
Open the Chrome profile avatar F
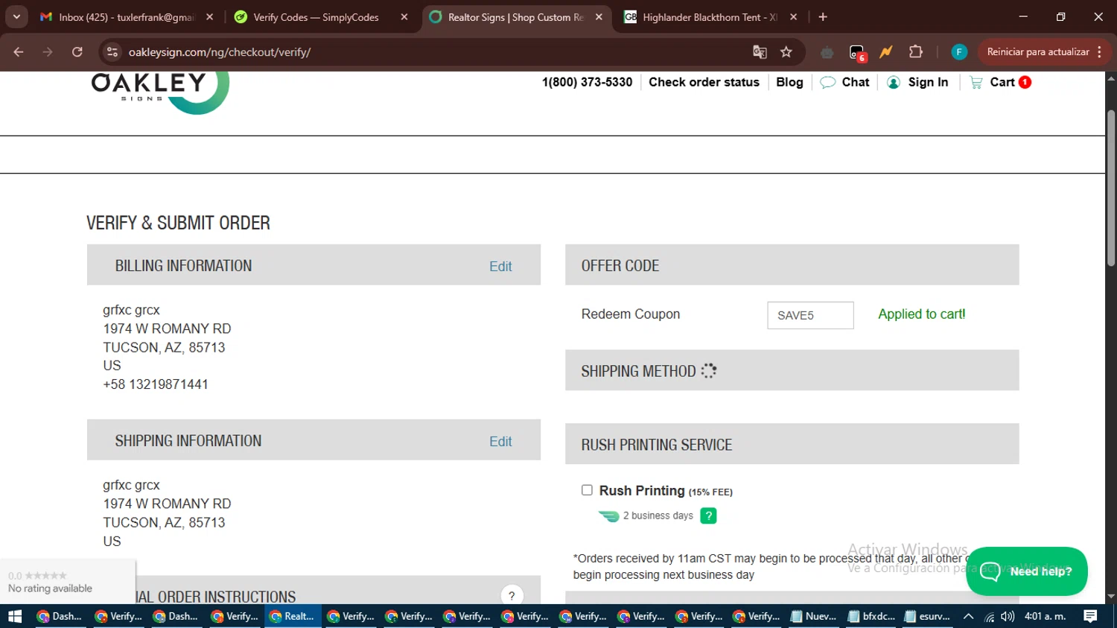pos(959,52)
